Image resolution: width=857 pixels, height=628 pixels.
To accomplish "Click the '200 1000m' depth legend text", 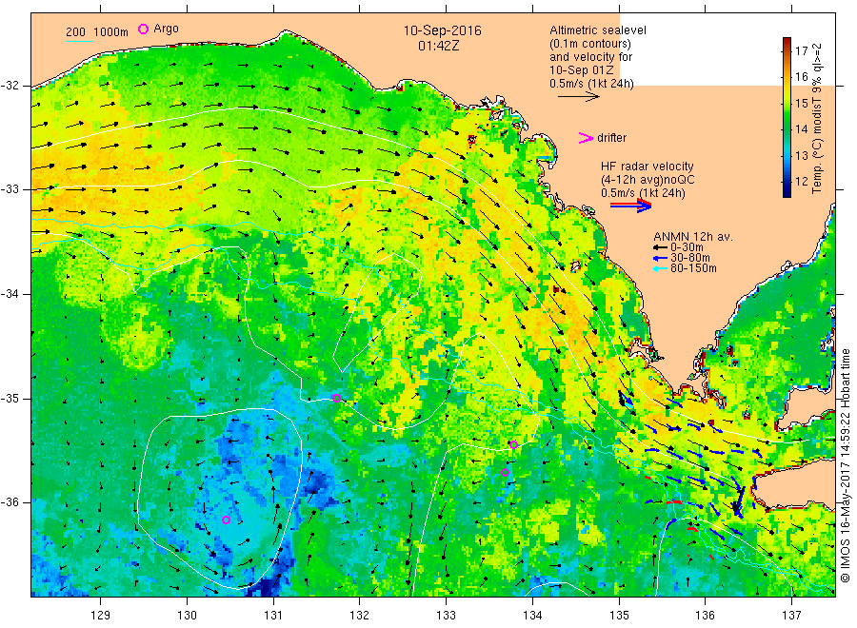I will [x=97, y=32].
